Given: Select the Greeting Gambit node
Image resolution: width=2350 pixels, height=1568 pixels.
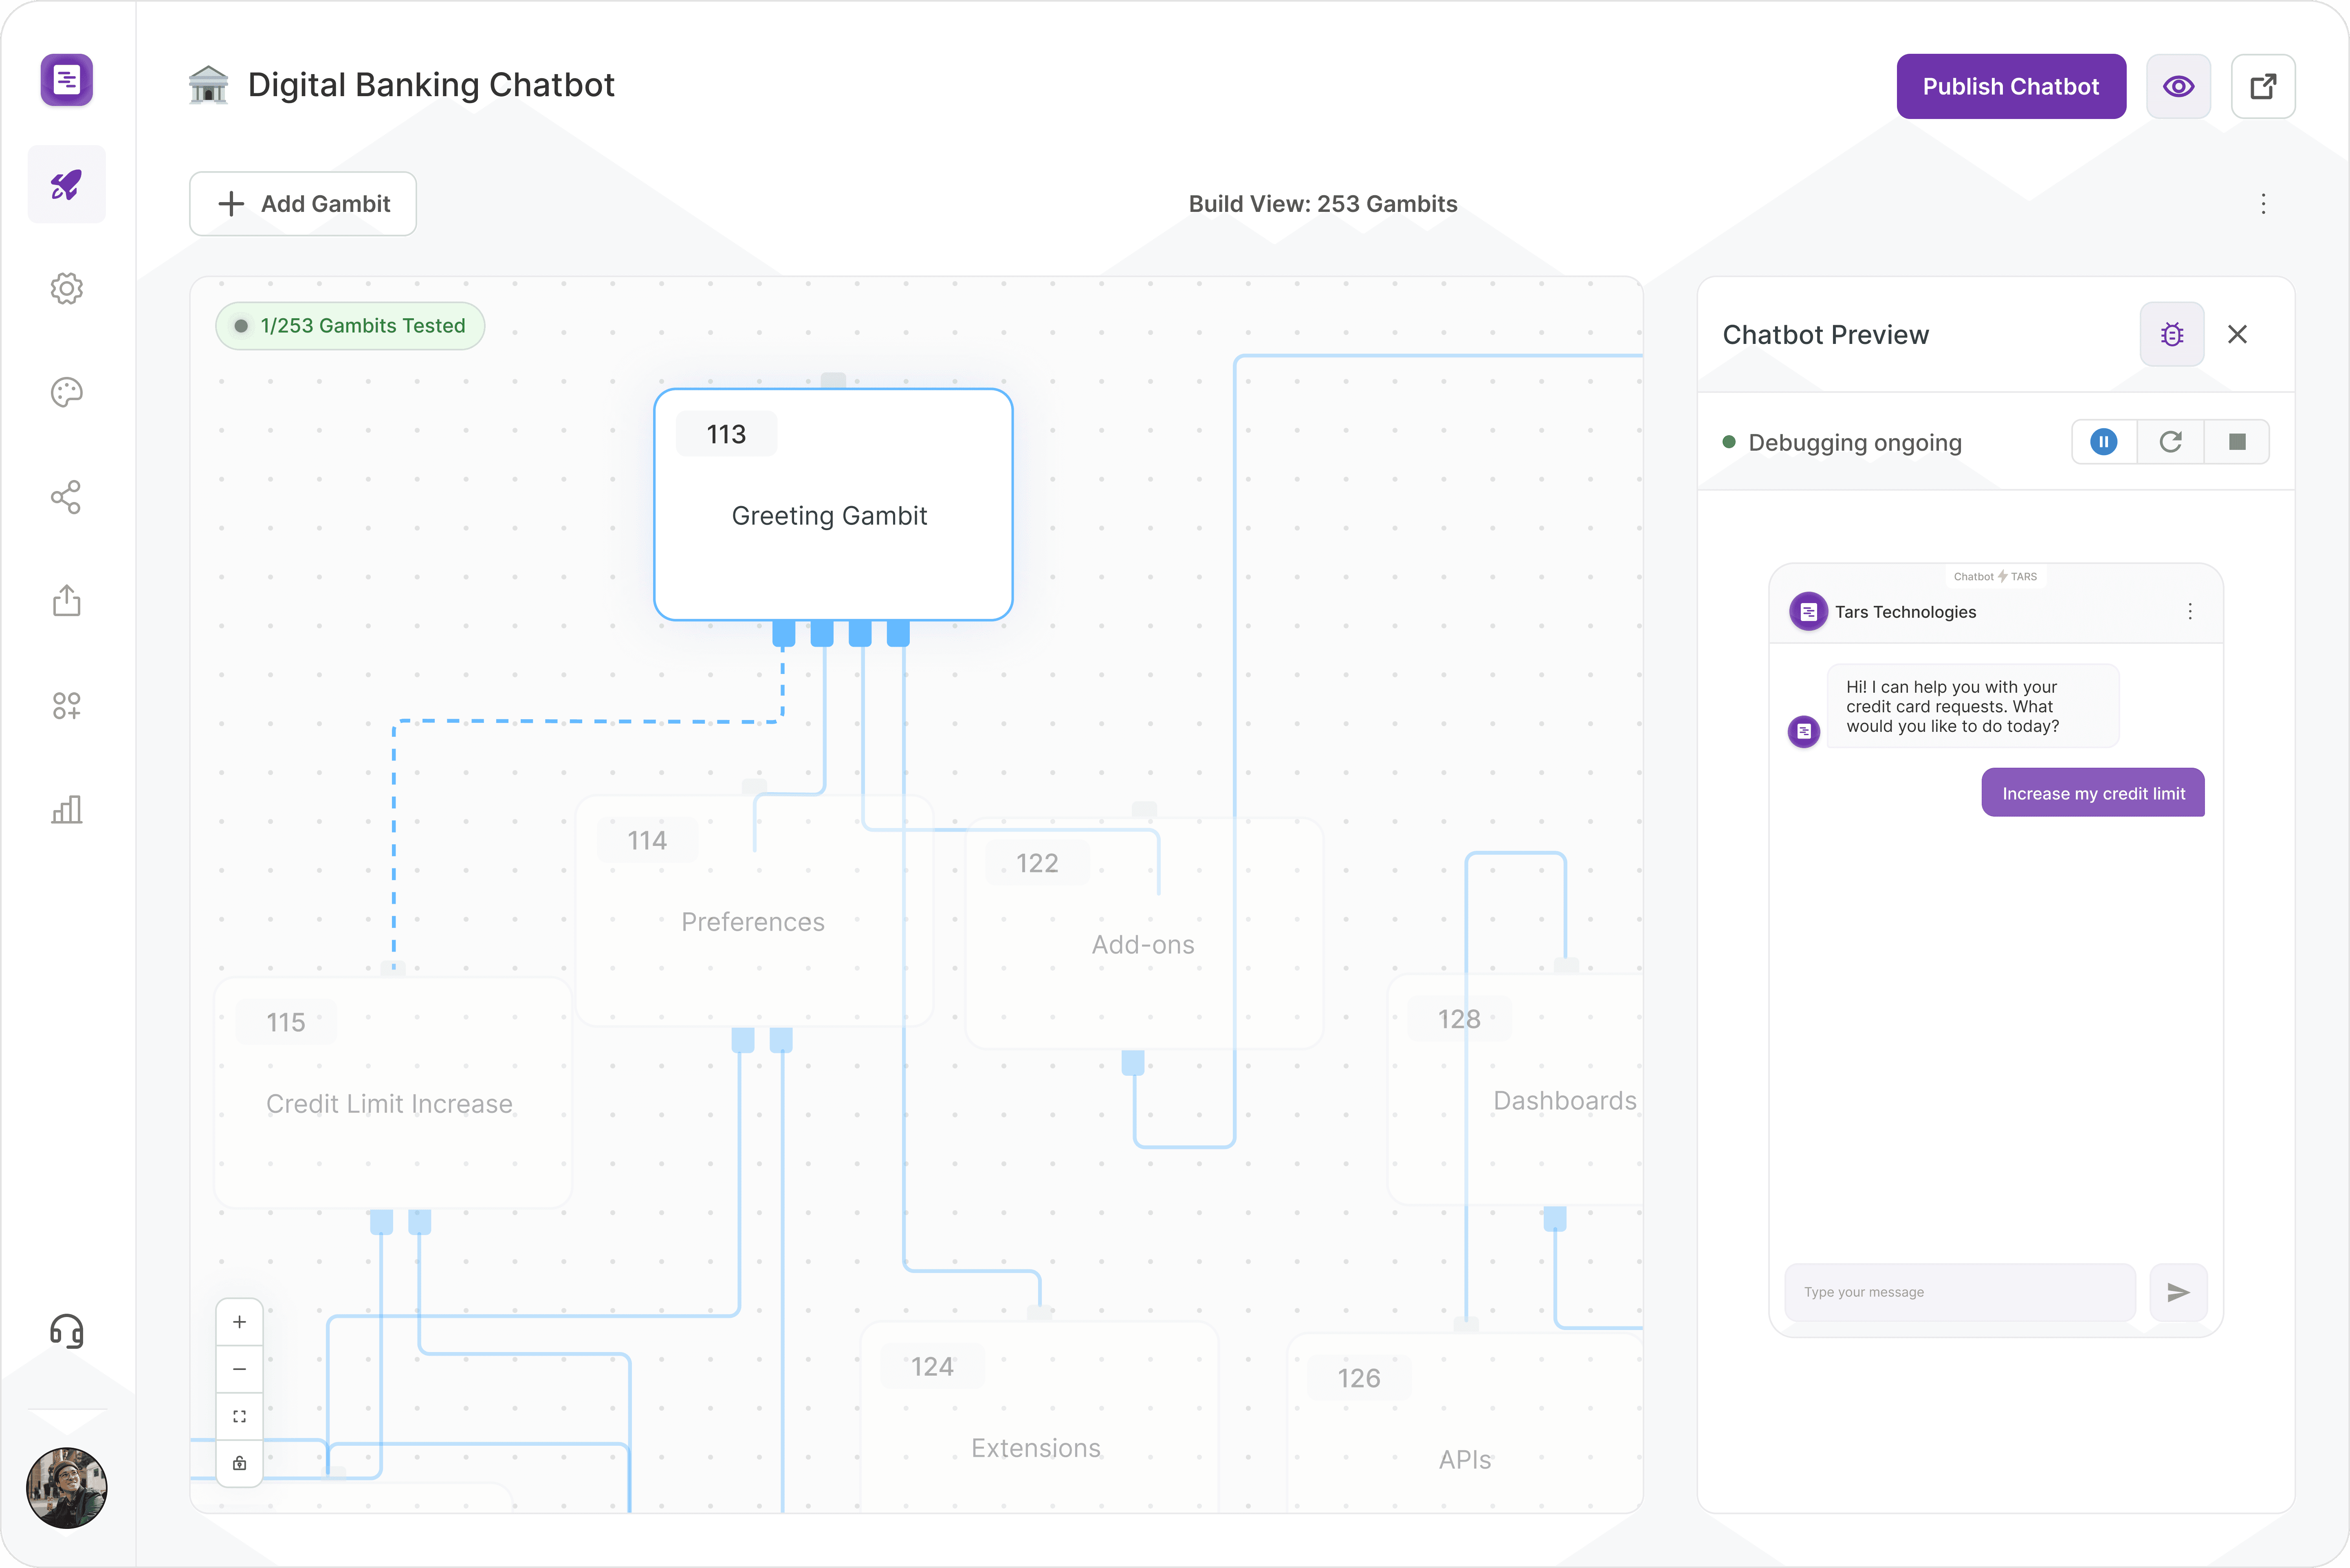Looking at the screenshot, I should [833, 505].
